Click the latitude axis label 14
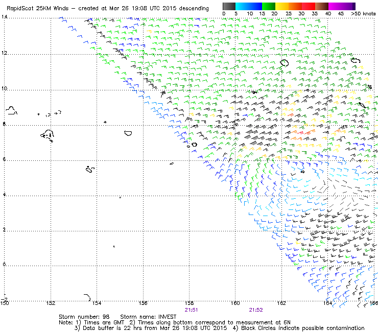 pyautogui.click(x=4, y=17)
